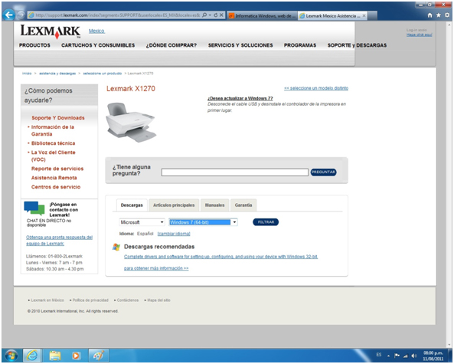Open Reporte de servicios link

57,169
